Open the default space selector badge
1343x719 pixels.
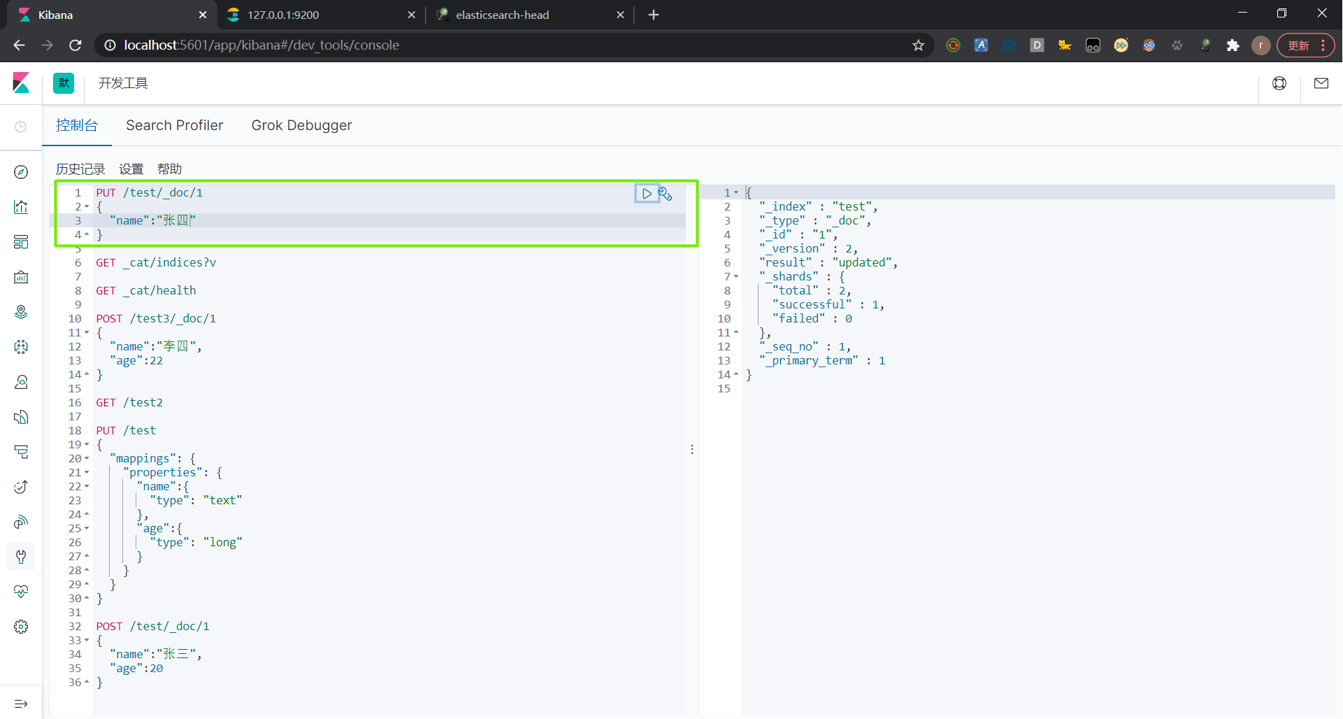pyautogui.click(x=64, y=83)
